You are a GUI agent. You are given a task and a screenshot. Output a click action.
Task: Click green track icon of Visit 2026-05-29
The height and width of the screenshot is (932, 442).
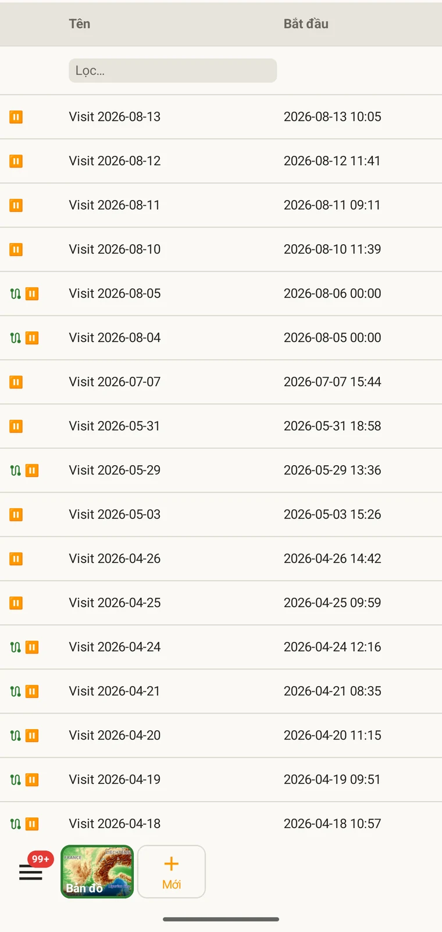click(x=16, y=470)
